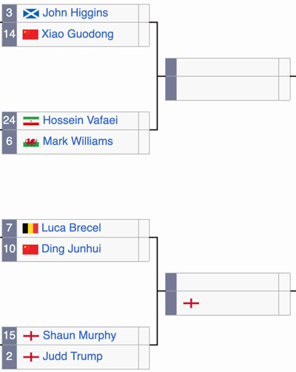Open the Xiao Guodong player link
The height and width of the screenshot is (372, 296).
point(78,34)
